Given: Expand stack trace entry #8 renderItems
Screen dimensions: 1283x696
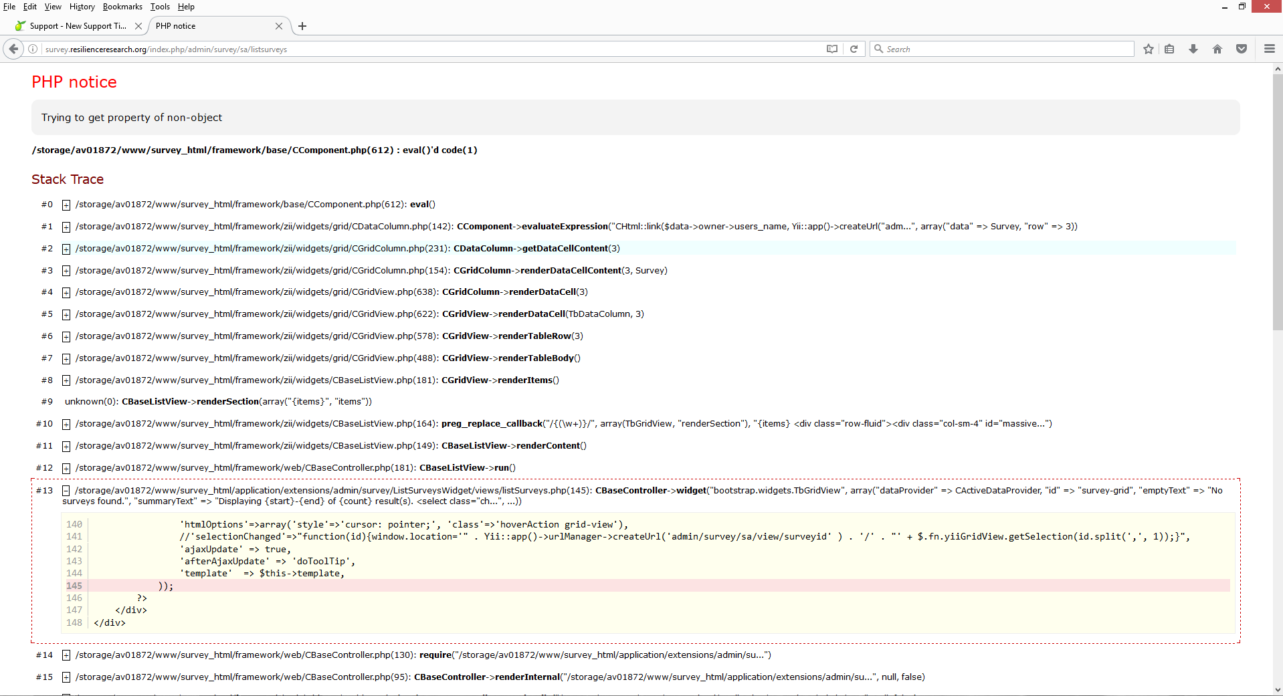Looking at the screenshot, I should point(66,380).
